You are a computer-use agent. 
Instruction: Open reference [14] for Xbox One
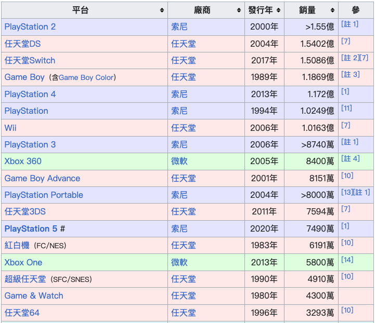(347, 260)
